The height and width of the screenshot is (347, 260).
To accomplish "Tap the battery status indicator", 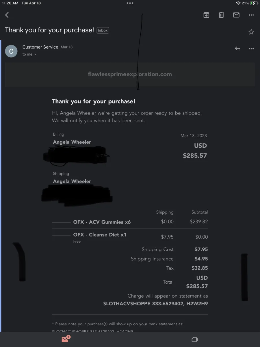I will coord(254,3).
